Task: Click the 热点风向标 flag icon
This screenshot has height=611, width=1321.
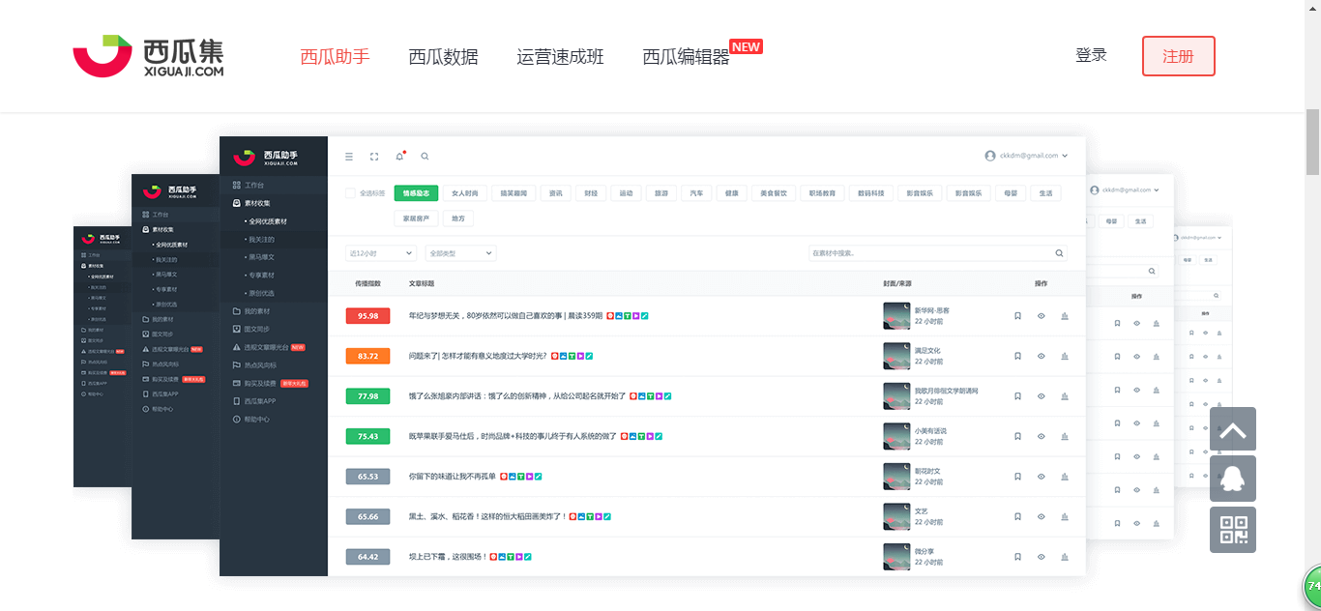Action: (237, 365)
